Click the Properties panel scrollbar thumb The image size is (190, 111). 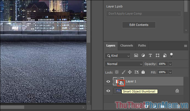coord(186,6)
